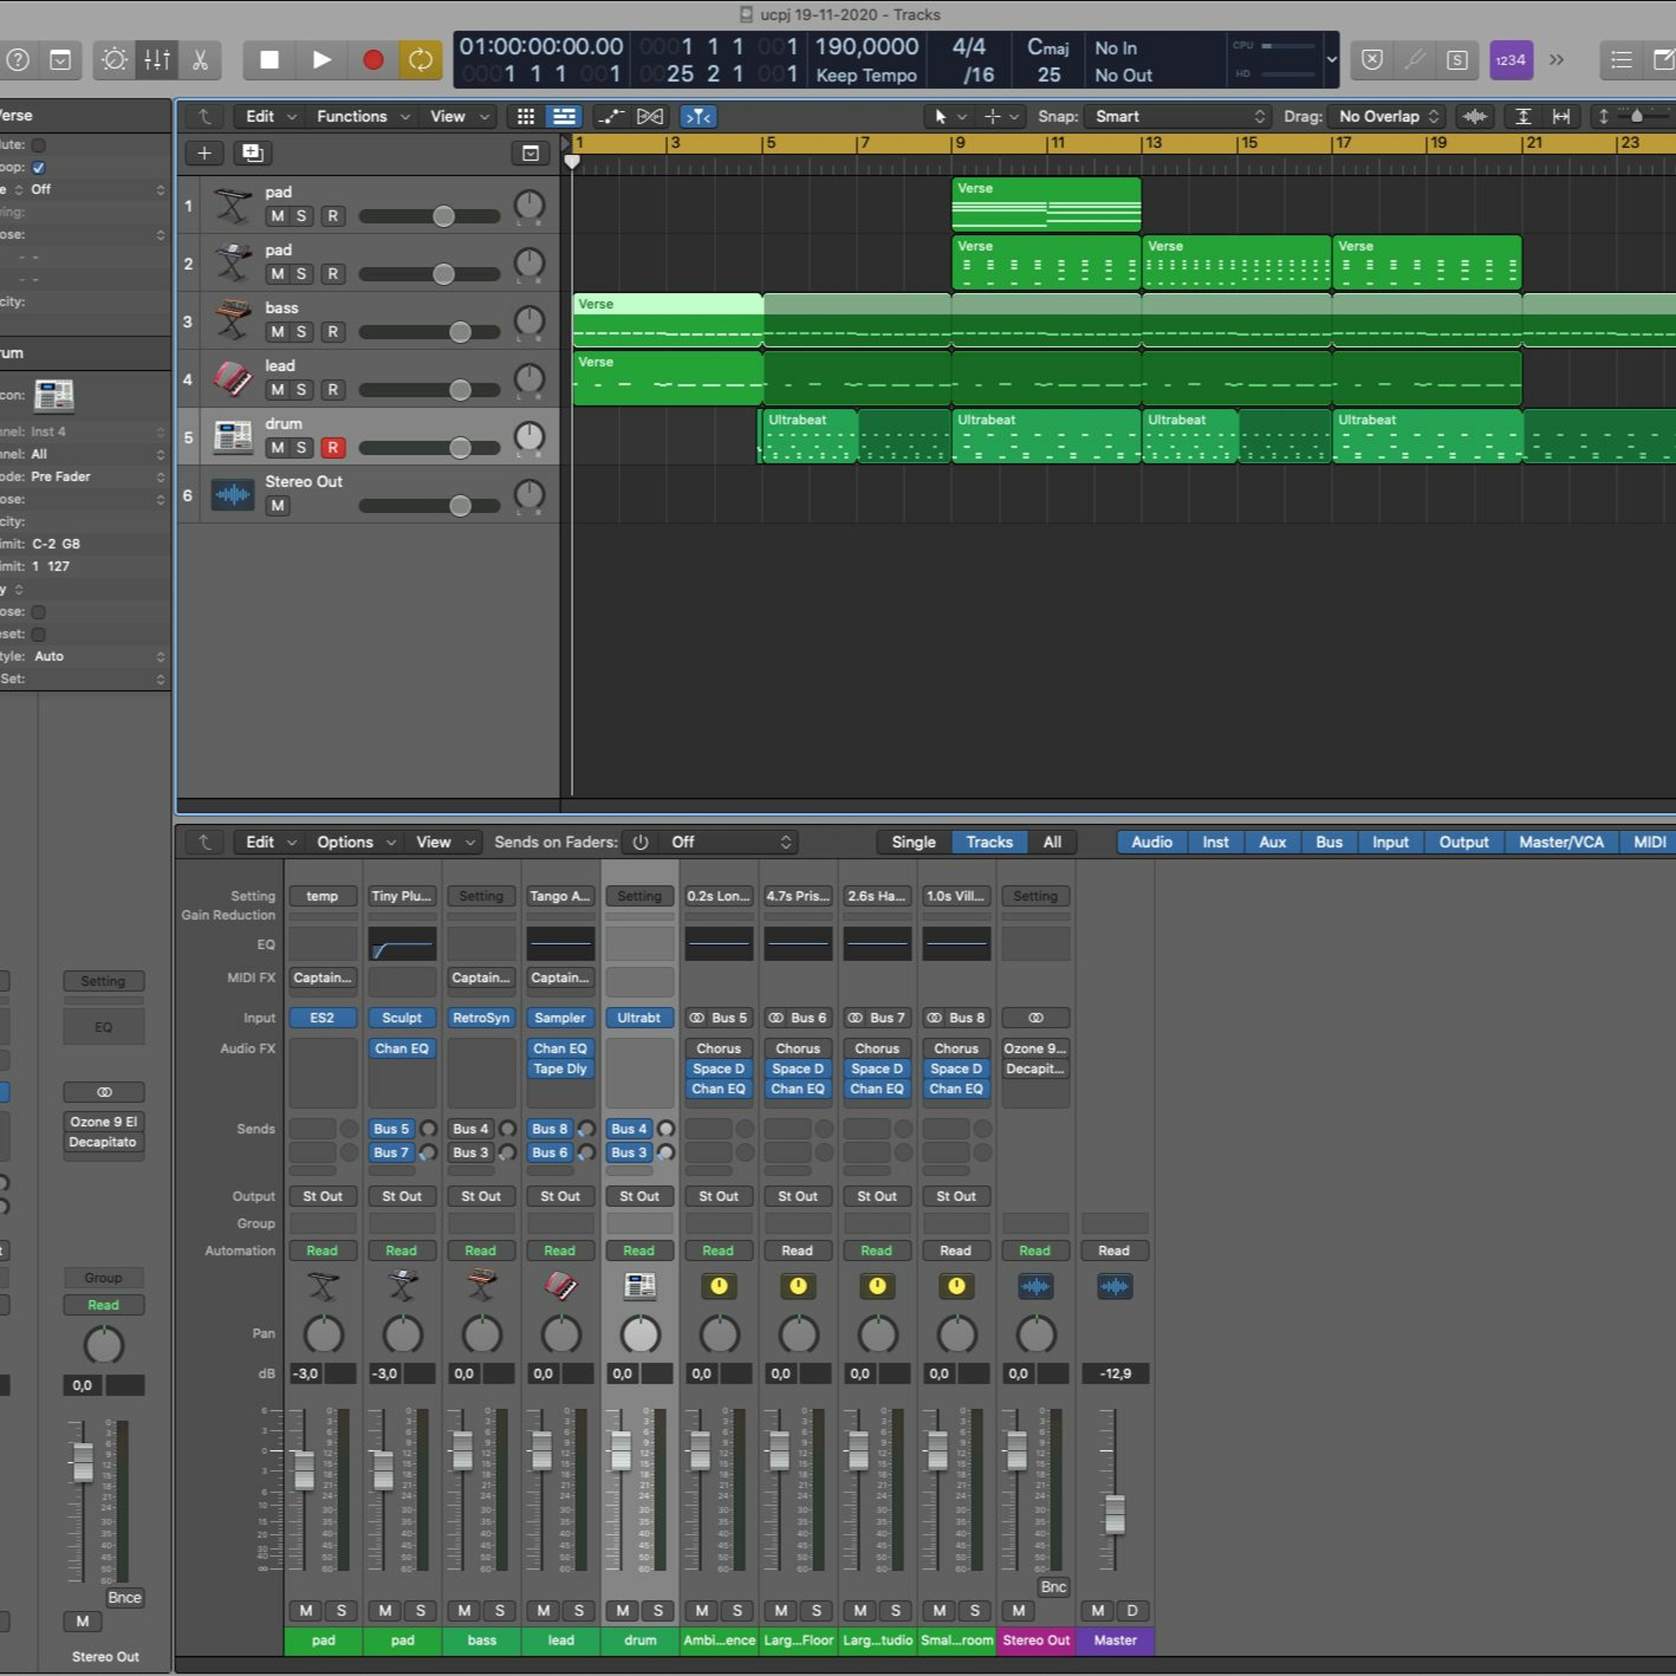Toggle the Solo S control bar button
The height and width of the screenshot is (1676, 1676).
click(x=1458, y=60)
